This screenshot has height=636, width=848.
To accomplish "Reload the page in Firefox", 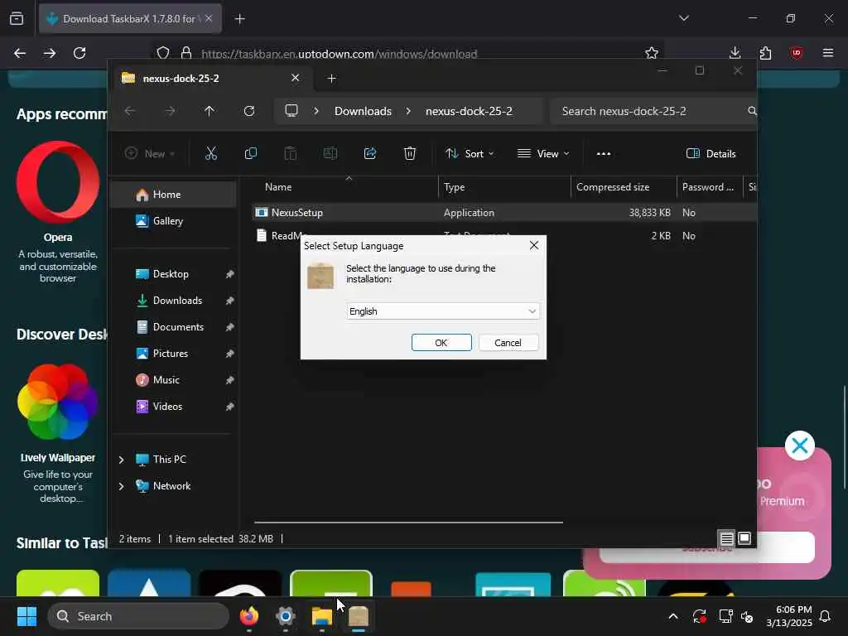I will [79, 53].
